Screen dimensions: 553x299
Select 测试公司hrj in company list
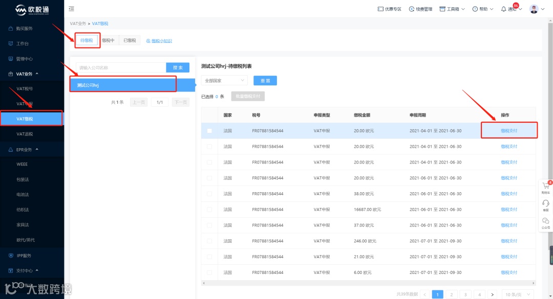coord(132,85)
